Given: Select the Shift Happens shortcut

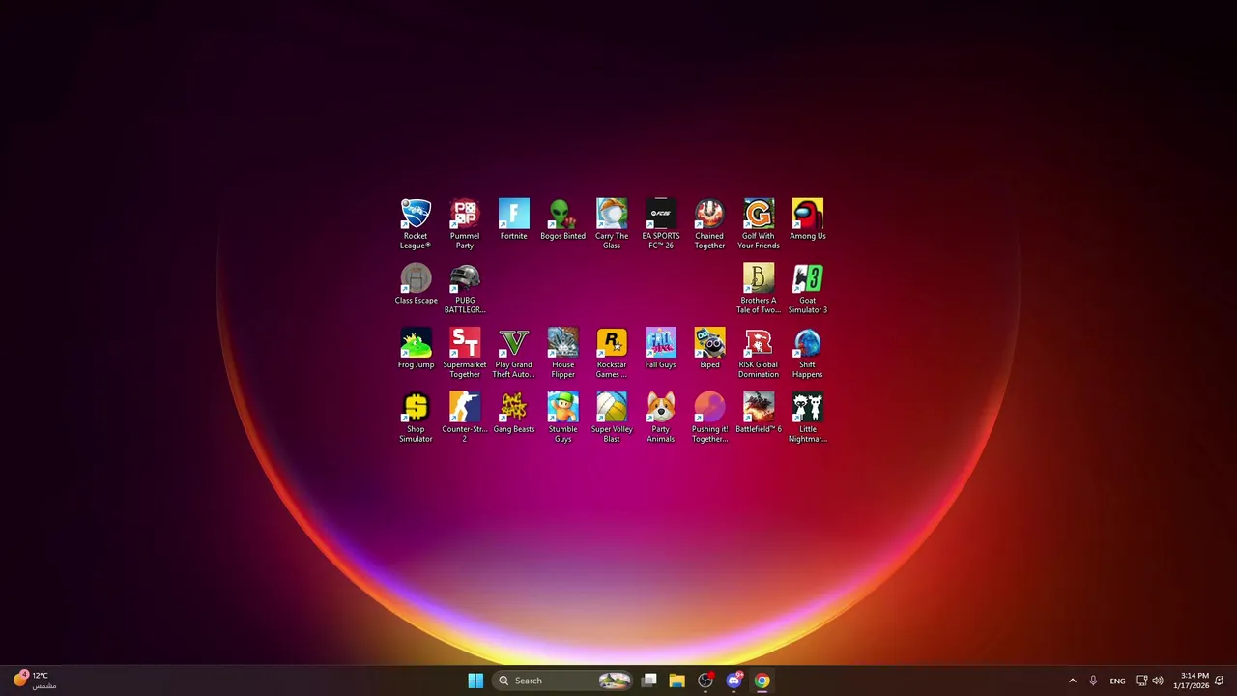Looking at the screenshot, I should click(x=808, y=353).
